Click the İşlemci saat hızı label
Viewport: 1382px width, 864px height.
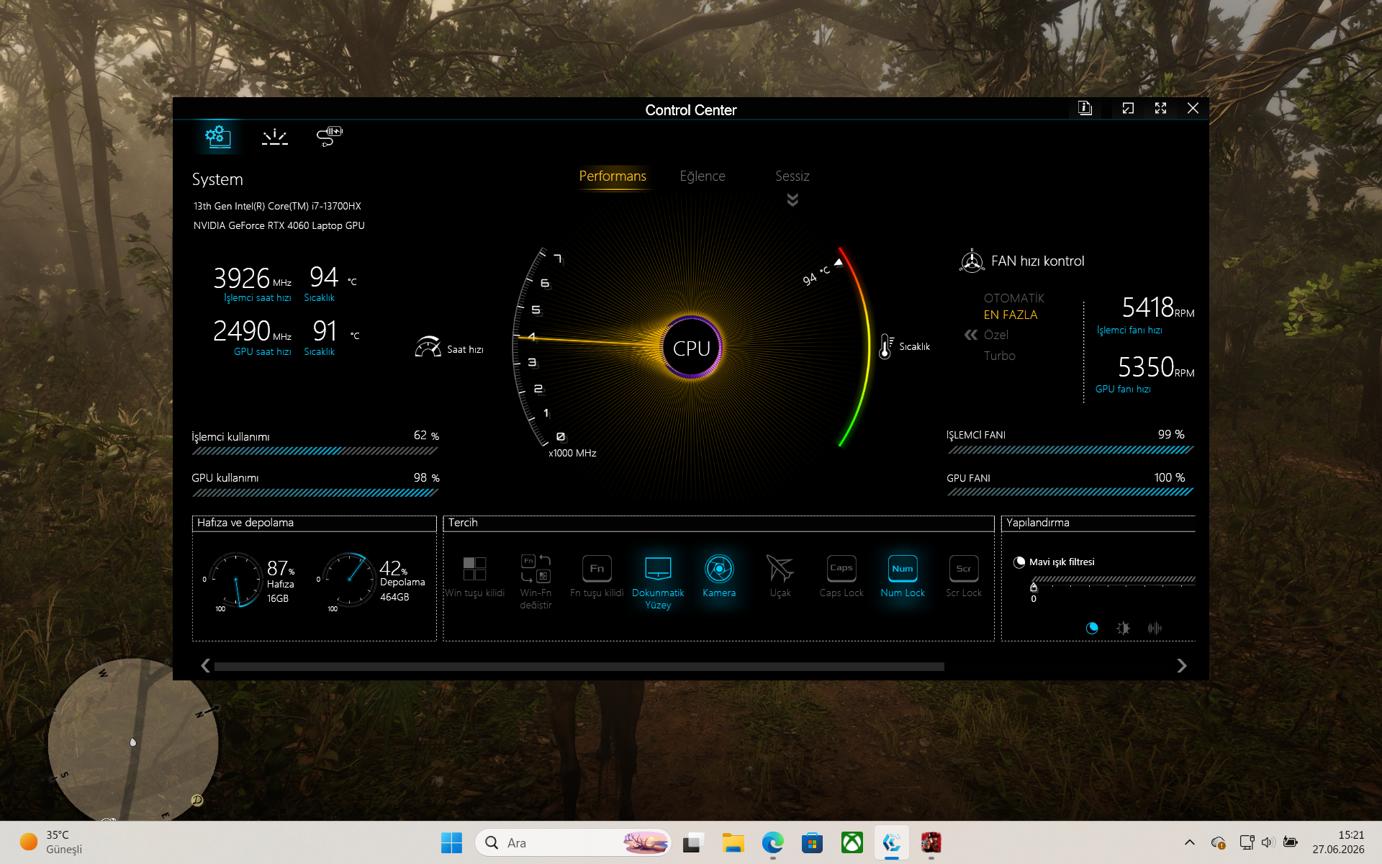coord(257,298)
